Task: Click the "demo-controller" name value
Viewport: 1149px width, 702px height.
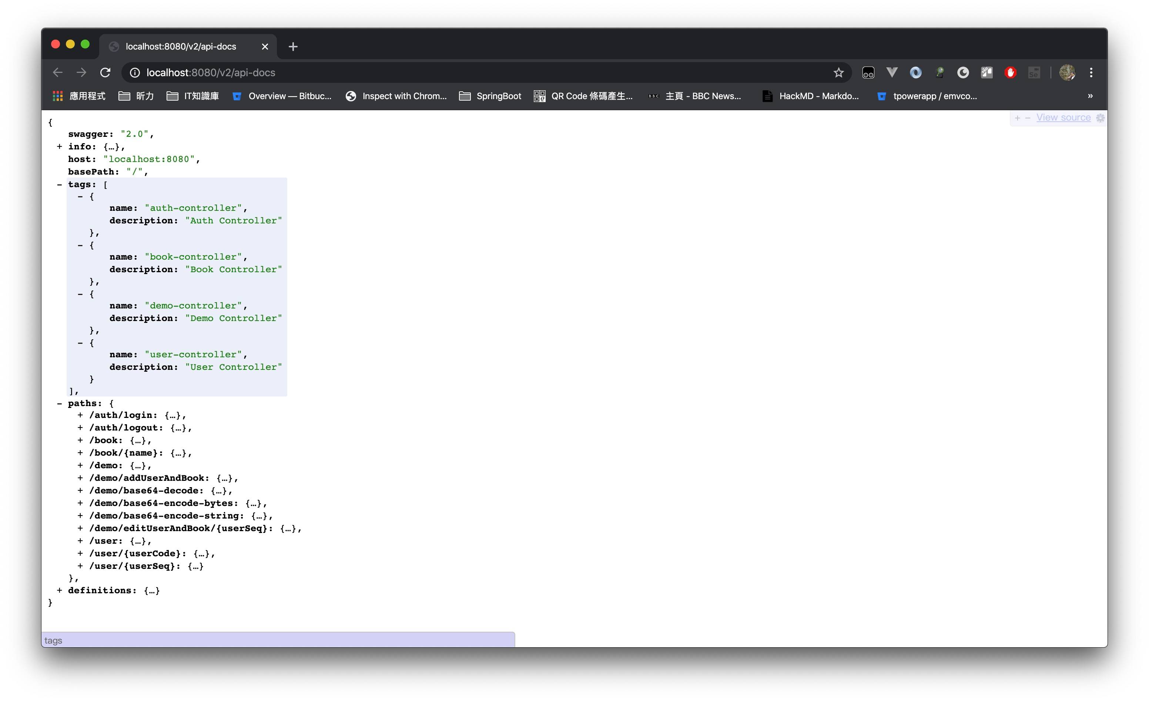Action: tap(193, 306)
